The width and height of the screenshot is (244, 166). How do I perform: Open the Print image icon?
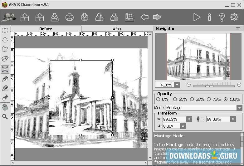click(x=69, y=17)
